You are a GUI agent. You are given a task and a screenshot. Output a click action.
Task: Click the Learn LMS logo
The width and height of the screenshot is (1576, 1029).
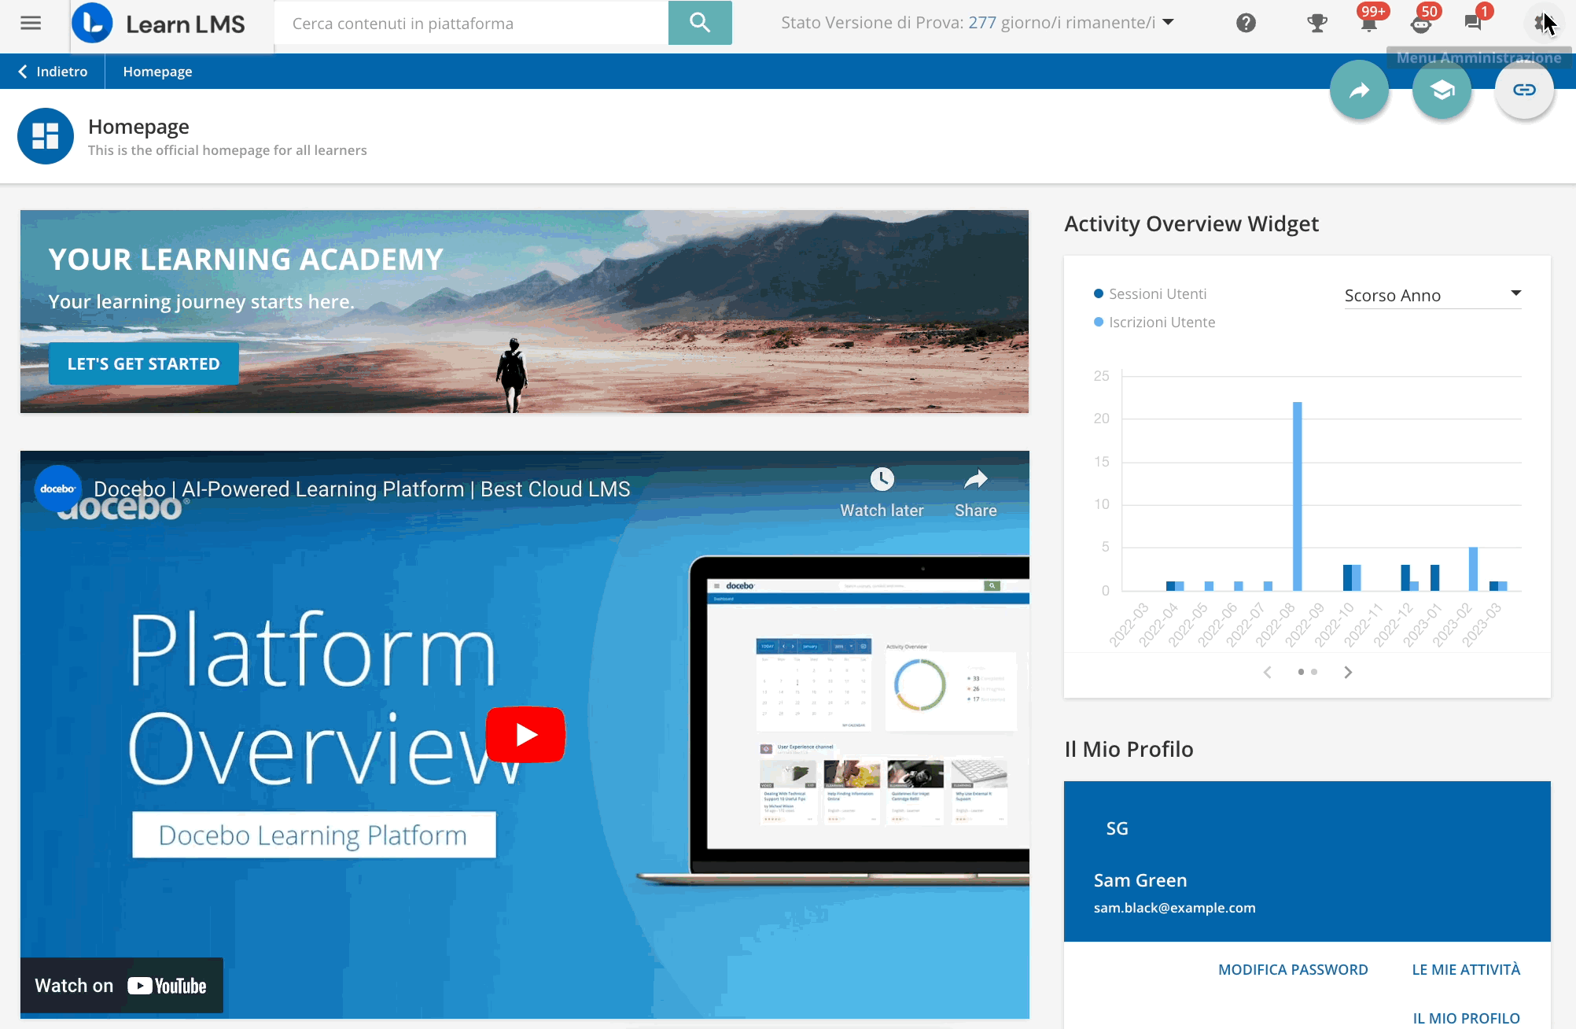point(159,24)
